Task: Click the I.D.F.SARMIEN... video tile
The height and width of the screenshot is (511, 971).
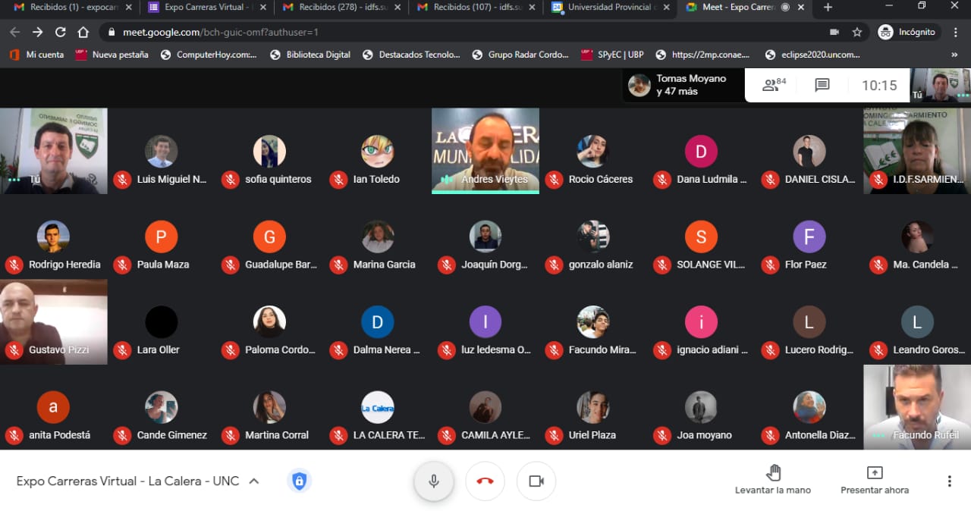Action: click(x=917, y=151)
